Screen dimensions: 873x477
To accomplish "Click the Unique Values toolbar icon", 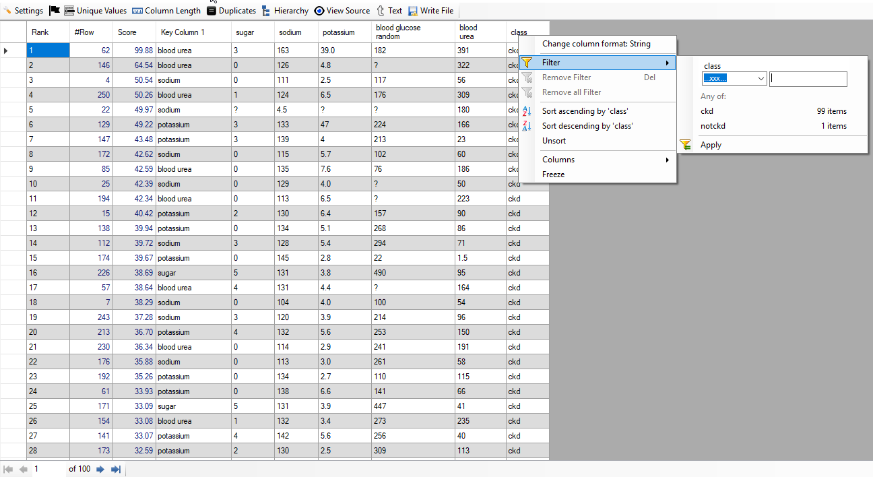I will pyautogui.click(x=69, y=11).
